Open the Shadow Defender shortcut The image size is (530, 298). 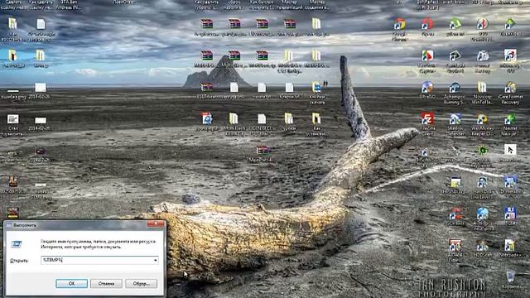pyautogui.click(x=455, y=124)
